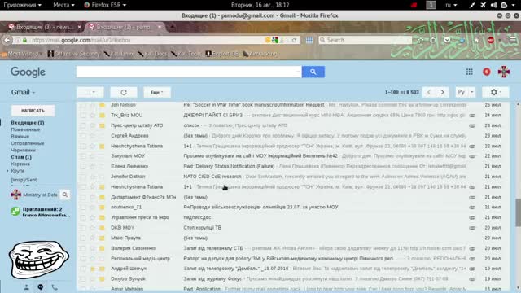The image size is (521, 293).
Task: Open the red notifications badge
Action: click(487, 72)
